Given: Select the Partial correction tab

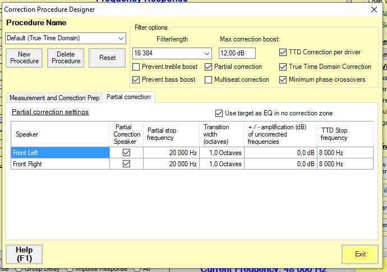Looking at the screenshot, I should pos(128,97).
